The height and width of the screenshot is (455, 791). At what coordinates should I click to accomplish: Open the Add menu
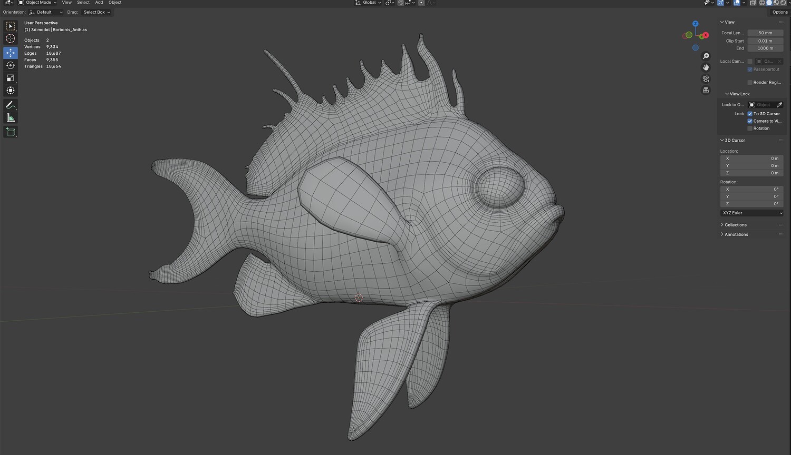point(99,3)
